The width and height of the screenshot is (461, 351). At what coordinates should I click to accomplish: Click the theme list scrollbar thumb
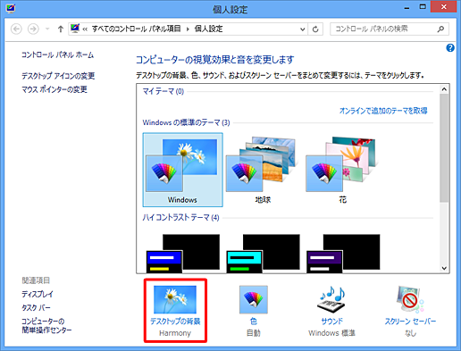pyautogui.click(x=444, y=148)
